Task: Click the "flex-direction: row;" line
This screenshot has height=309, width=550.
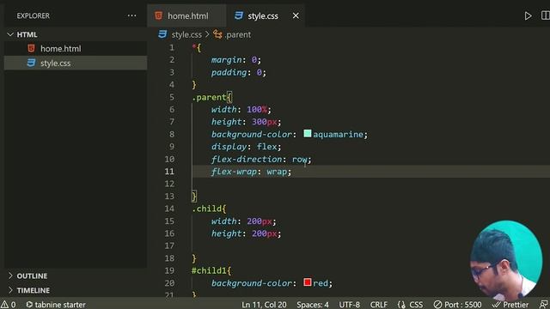Action: point(261,160)
